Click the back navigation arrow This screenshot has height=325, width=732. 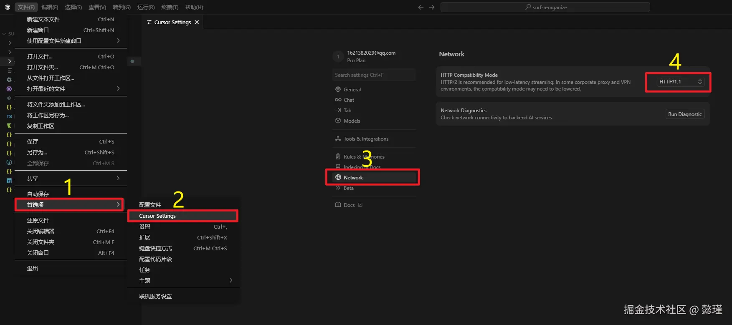pos(420,7)
